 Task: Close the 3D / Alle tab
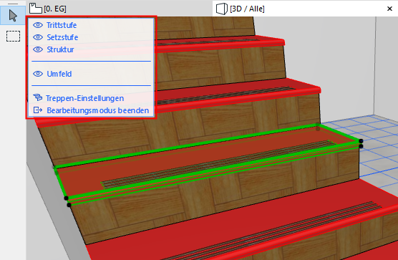point(389,9)
